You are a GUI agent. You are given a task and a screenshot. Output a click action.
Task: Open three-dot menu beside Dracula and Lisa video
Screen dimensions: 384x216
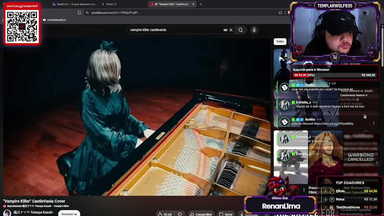coord(304,190)
